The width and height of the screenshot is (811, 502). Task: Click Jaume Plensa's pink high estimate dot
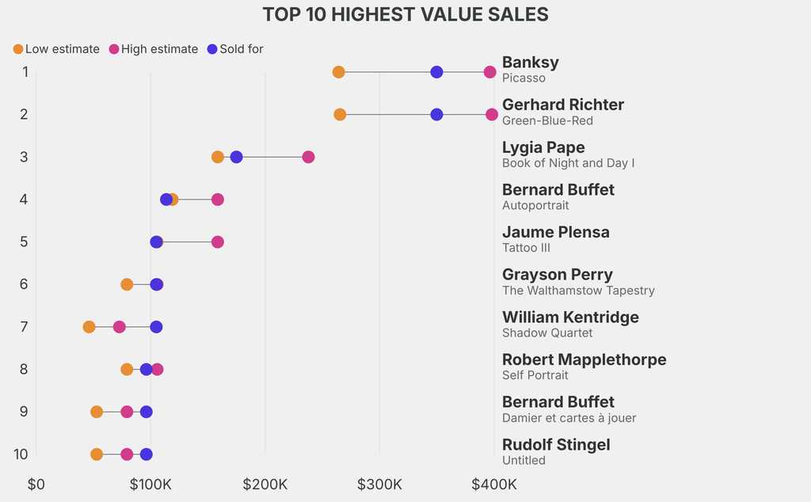point(218,241)
